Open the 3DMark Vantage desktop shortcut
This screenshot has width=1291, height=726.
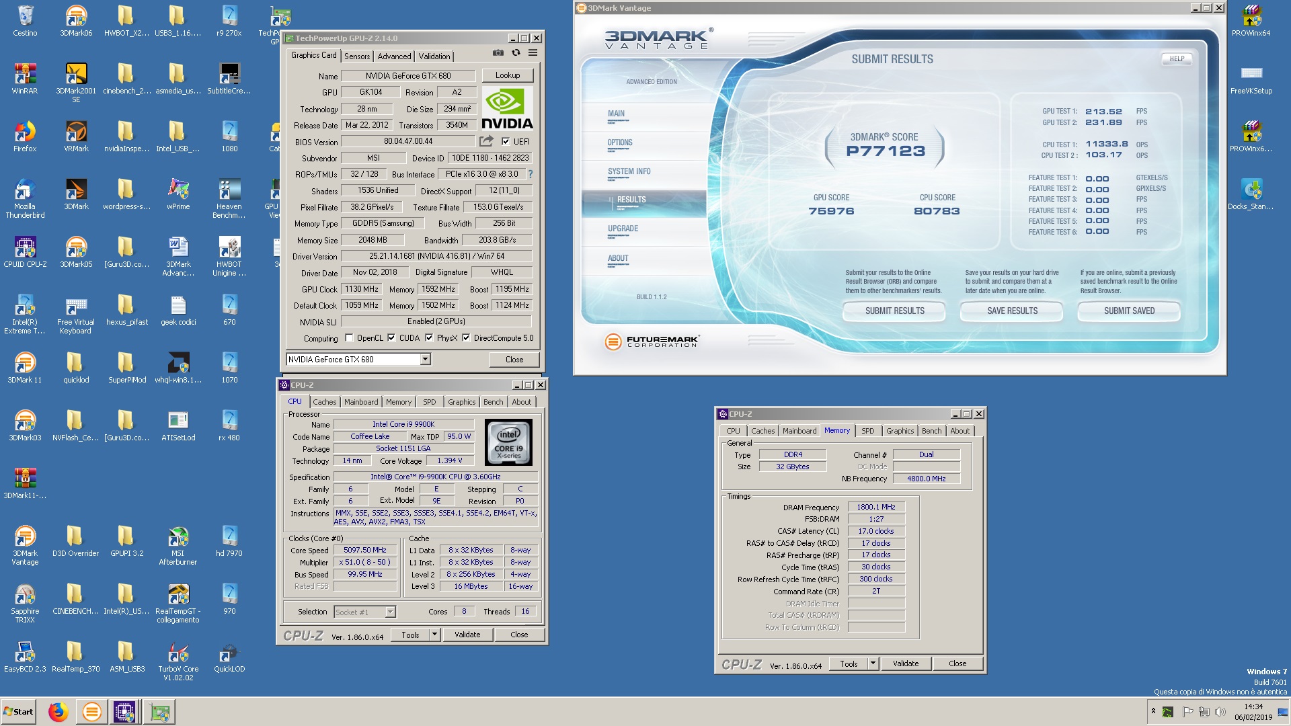[x=25, y=546]
